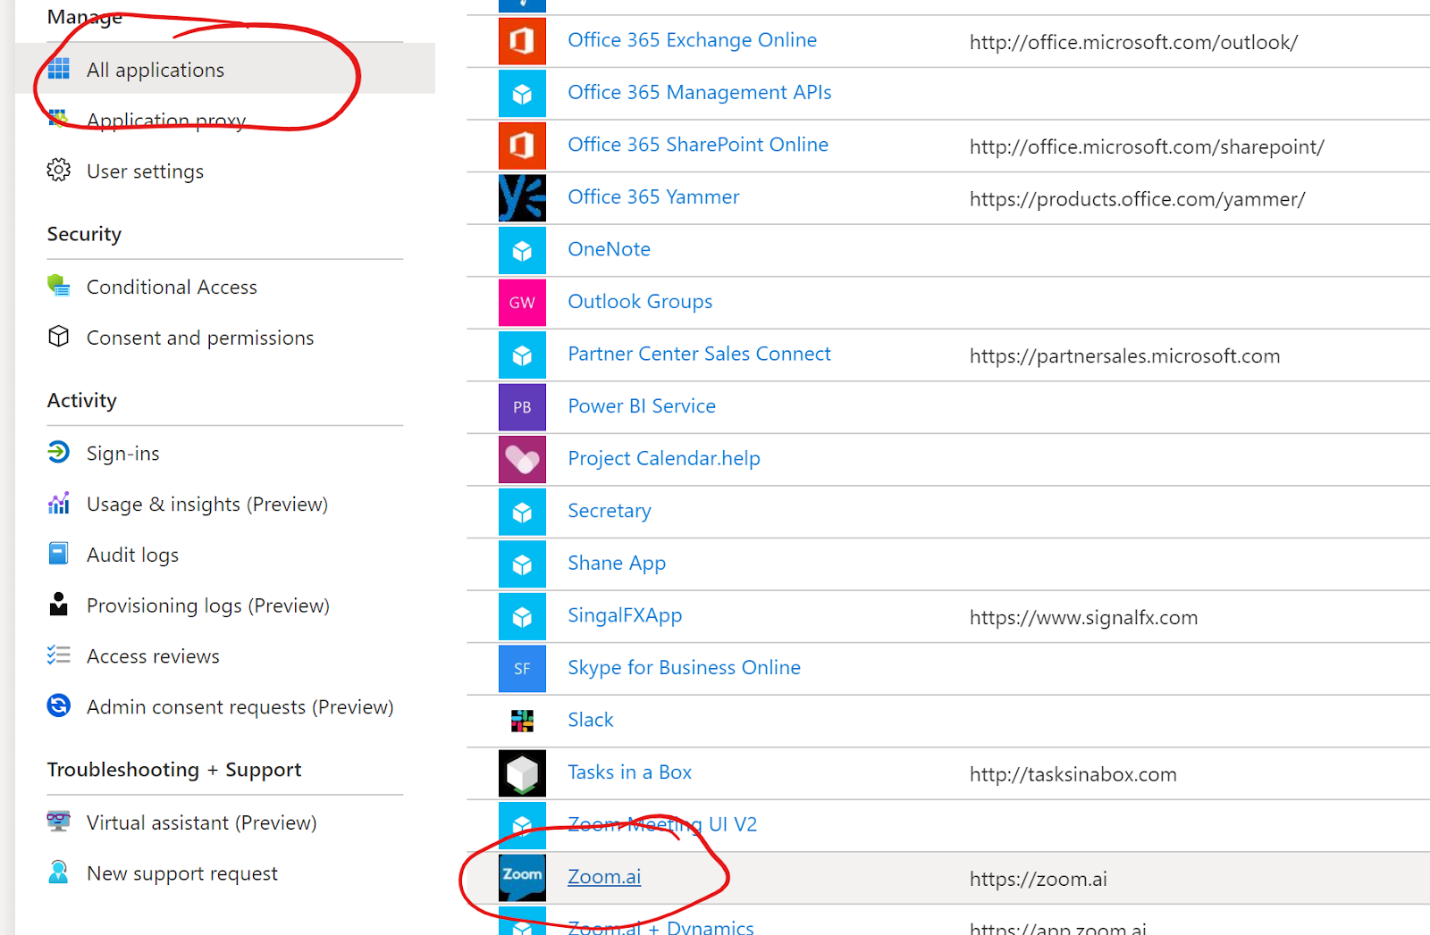Click the Conditional Access icon
Viewport: 1430px width, 935px height.
pyautogui.click(x=59, y=286)
